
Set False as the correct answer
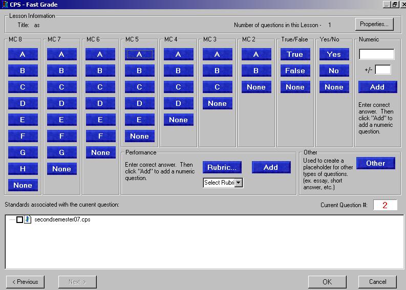coord(295,71)
